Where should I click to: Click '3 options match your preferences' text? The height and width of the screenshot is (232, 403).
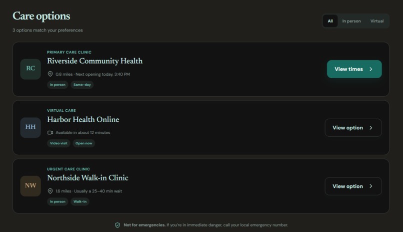point(48,30)
